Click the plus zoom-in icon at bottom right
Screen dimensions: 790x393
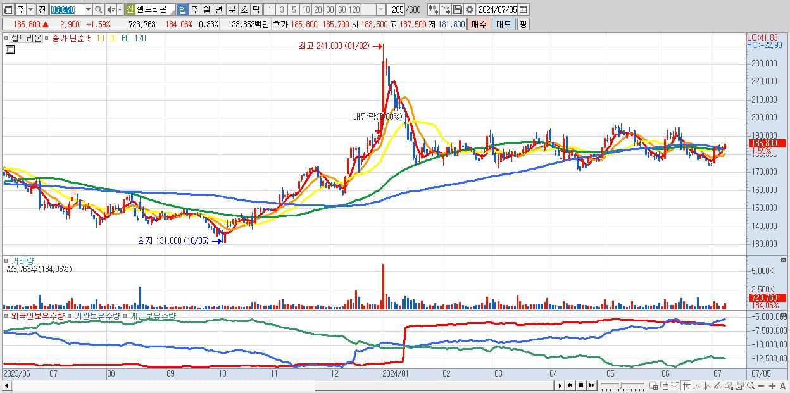click(772, 386)
